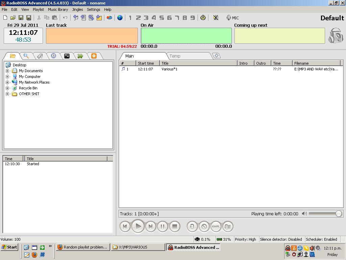This screenshot has height=260, width=346.
Task: Sort playlist by the Start time column header
Action: (148, 63)
